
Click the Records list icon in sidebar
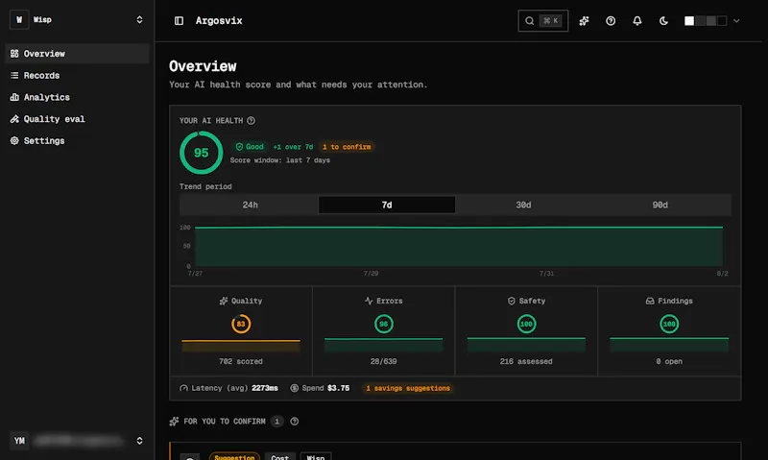(14, 76)
